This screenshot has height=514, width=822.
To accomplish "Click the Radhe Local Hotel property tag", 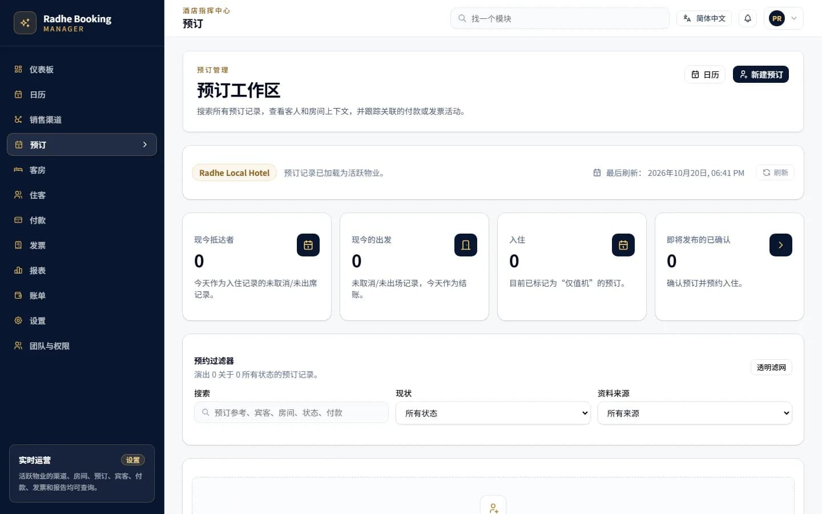I will pos(235,172).
